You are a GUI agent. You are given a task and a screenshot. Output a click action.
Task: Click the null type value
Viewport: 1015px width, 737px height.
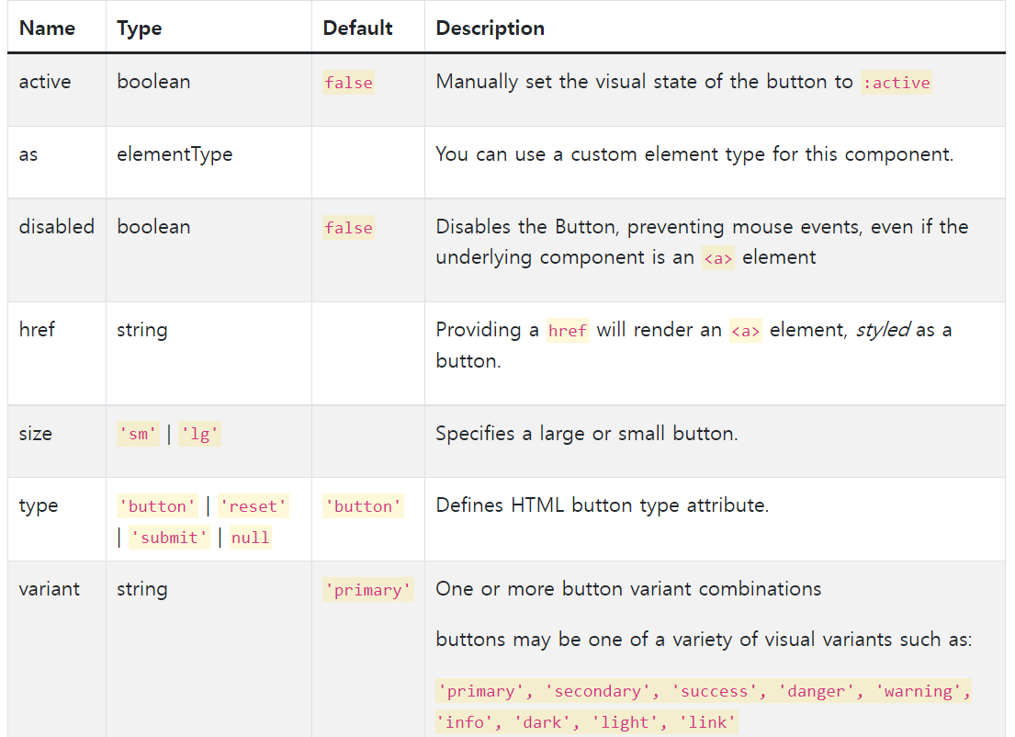tap(250, 538)
